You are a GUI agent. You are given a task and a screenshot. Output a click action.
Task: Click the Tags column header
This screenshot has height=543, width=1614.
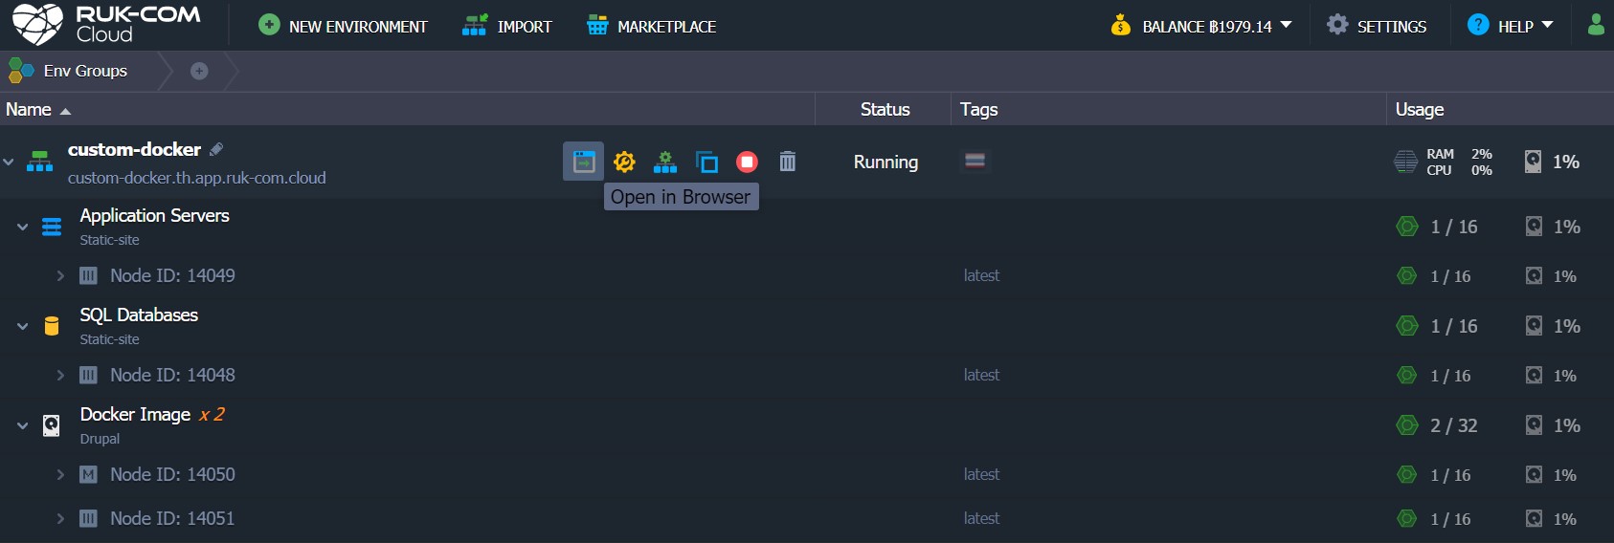[978, 109]
